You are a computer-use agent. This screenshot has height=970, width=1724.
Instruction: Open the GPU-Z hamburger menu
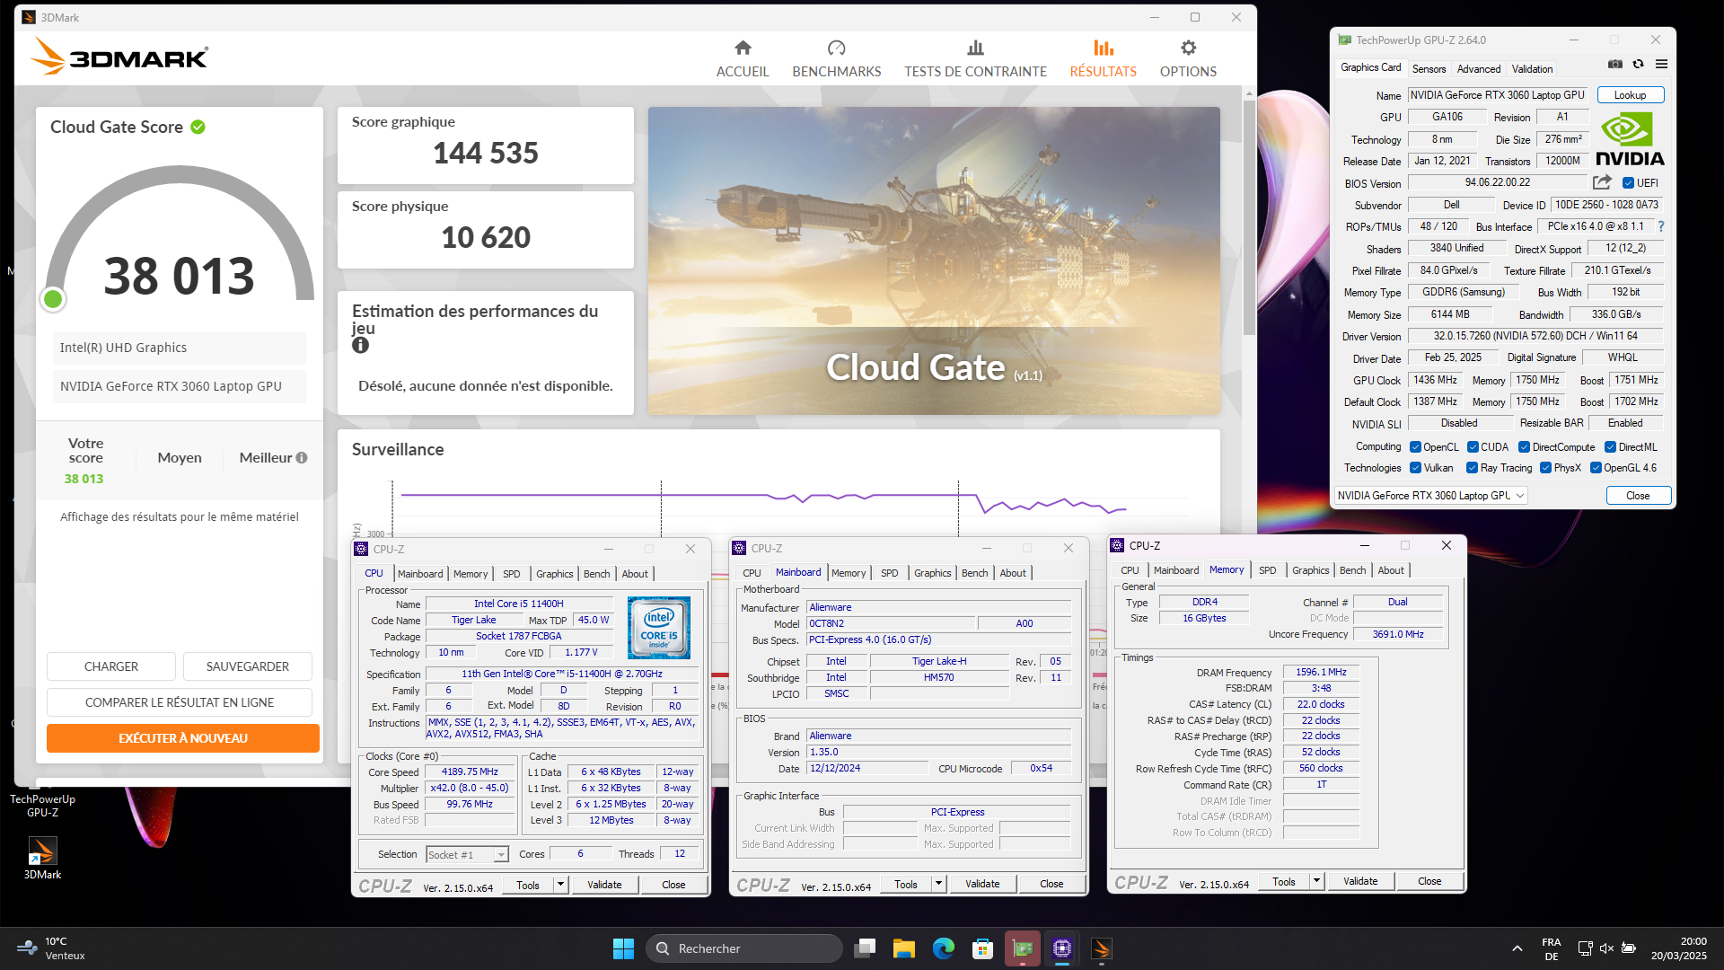pyautogui.click(x=1662, y=64)
